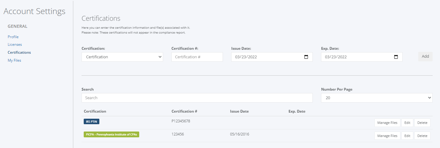Expand the Certification type dropdown

[x=122, y=57]
